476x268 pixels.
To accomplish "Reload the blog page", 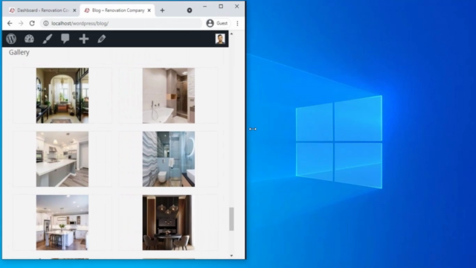I will click(x=32, y=23).
